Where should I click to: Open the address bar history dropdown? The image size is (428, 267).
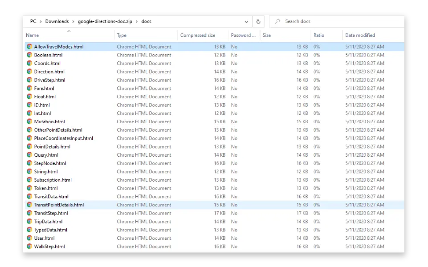click(x=246, y=21)
